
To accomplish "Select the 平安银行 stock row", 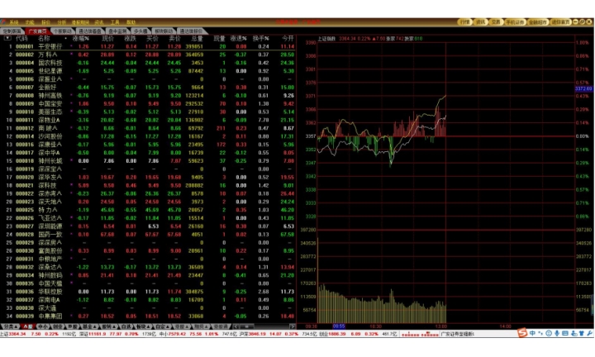I will 48,46.
